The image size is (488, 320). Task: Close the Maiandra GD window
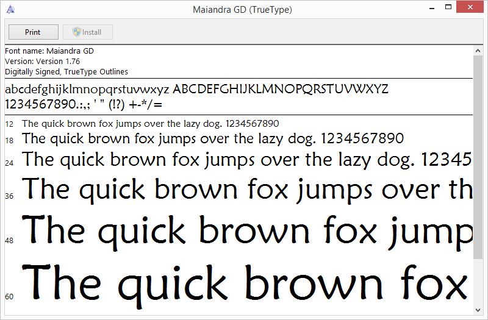point(470,7)
